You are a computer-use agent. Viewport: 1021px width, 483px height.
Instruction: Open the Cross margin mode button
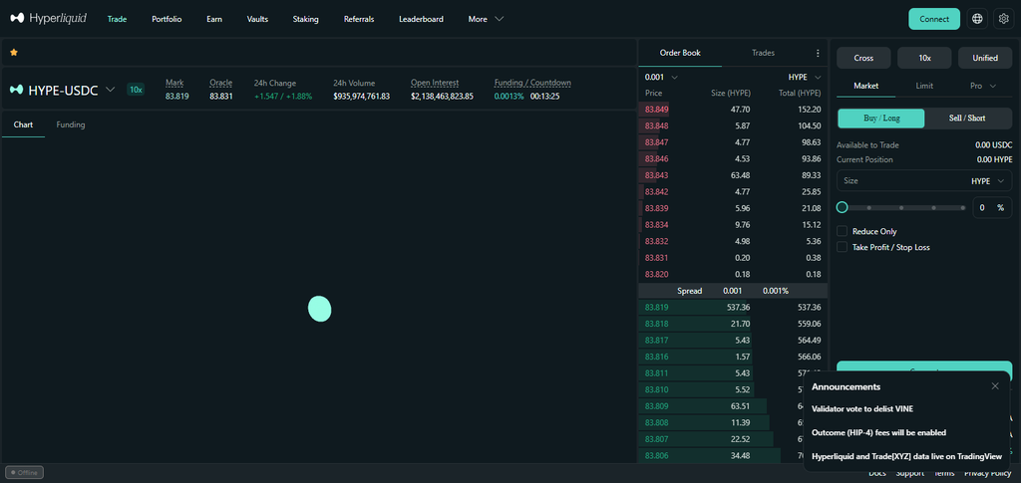(863, 58)
